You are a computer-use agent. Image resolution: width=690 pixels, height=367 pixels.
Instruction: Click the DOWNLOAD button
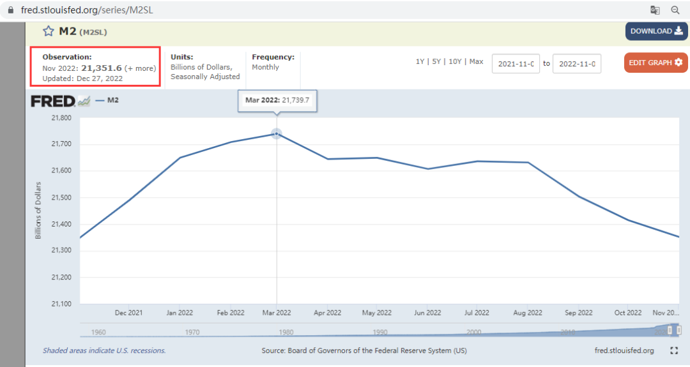656,31
